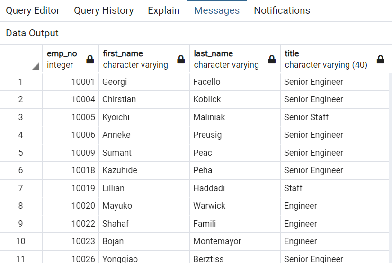
Task: Open the Explain tab
Action: [163, 10]
